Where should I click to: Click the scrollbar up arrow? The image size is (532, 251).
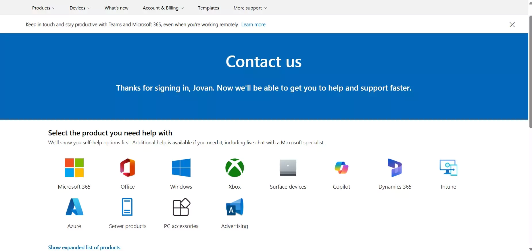[530, 3]
